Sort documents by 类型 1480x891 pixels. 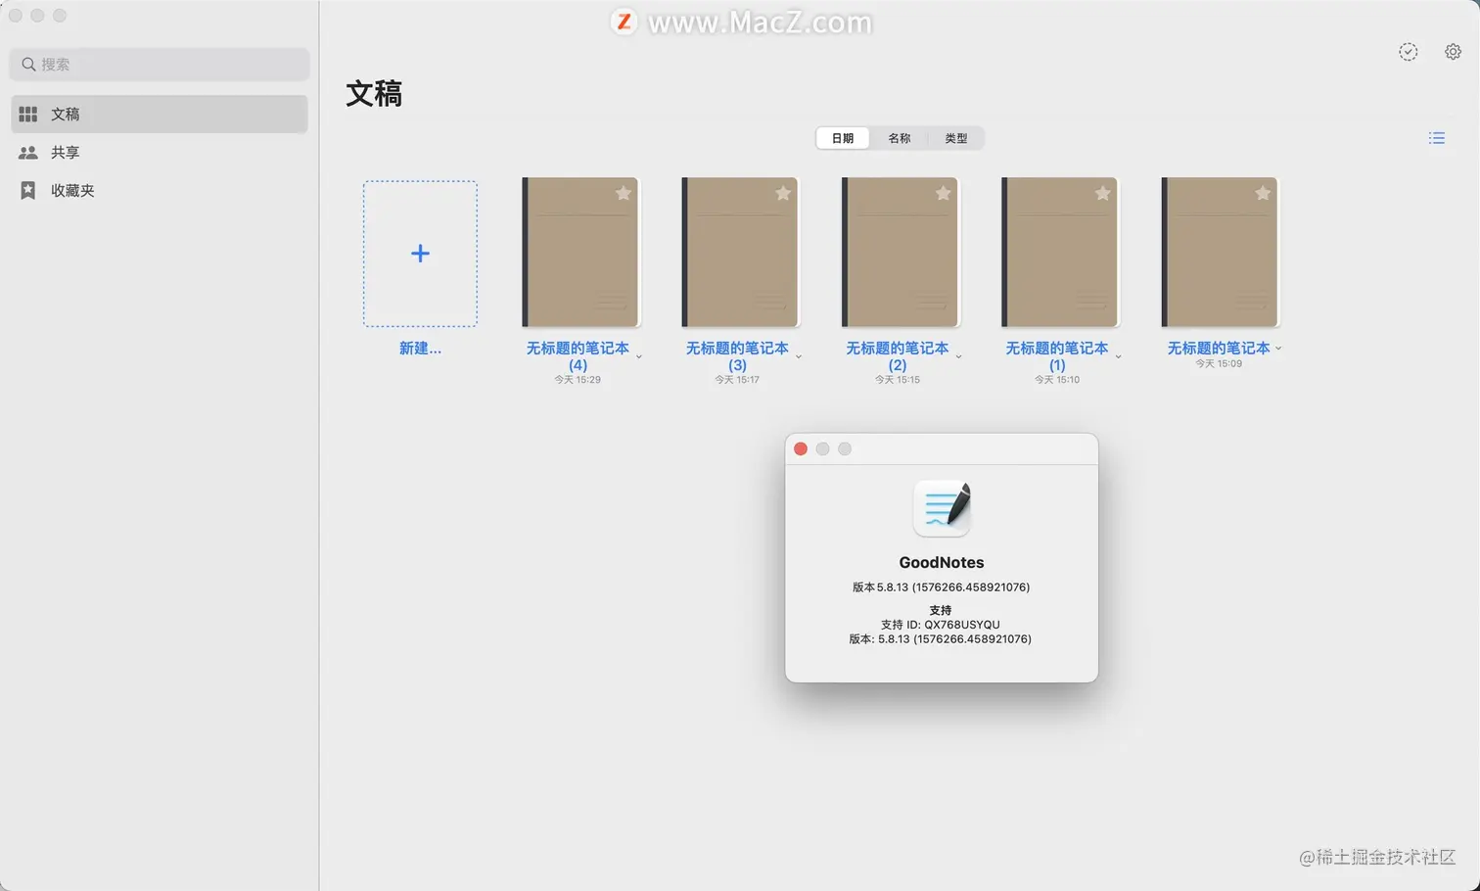(956, 138)
